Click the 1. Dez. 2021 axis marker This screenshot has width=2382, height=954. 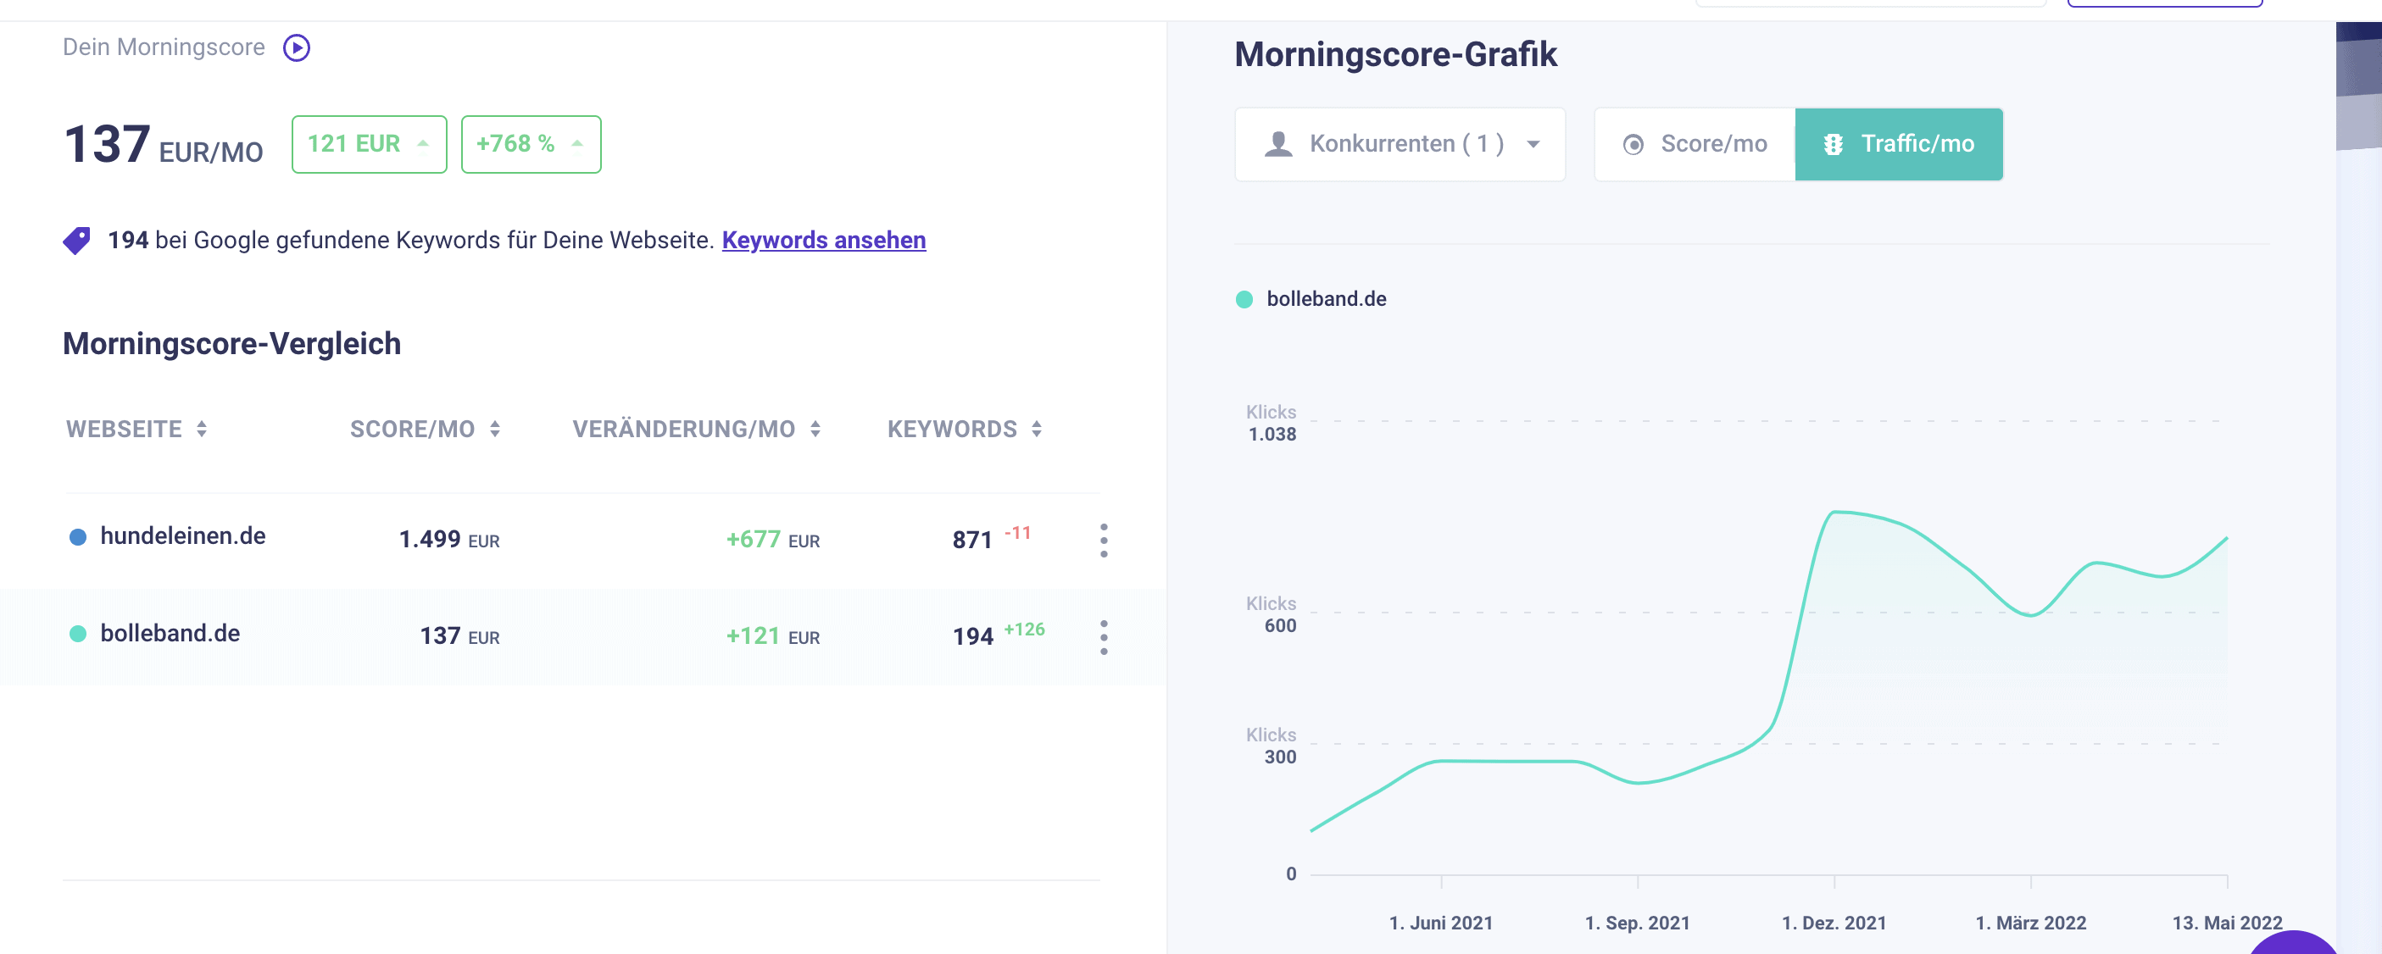coord(1834,923)
